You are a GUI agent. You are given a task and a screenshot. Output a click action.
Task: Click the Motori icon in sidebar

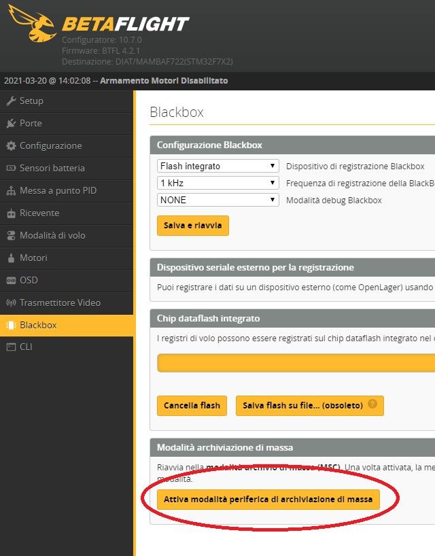point(10,258)
